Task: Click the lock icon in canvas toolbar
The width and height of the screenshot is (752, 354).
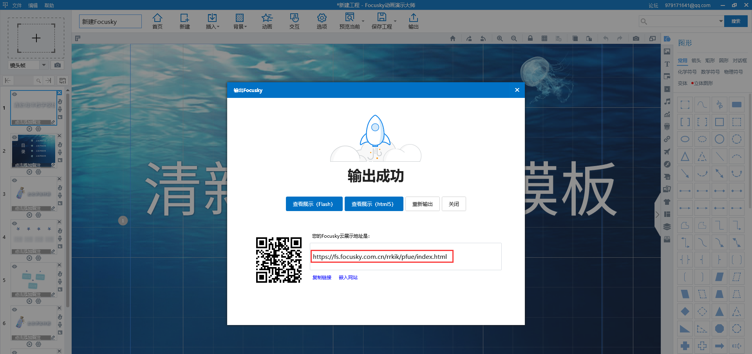Action: tap(530, 38)
